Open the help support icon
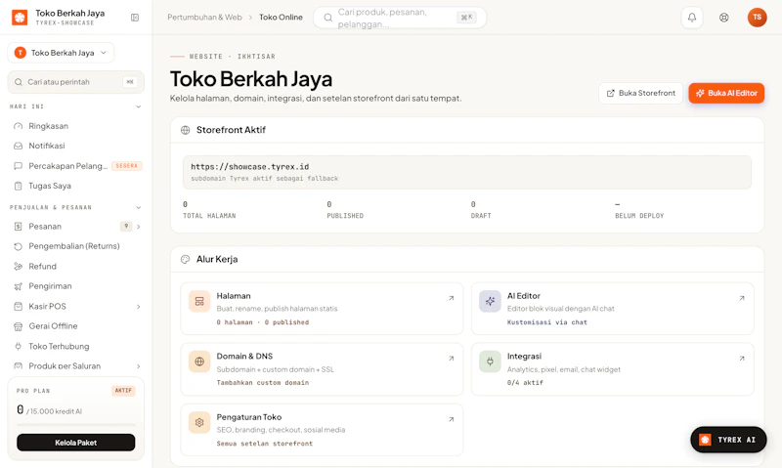The image size is (782, 468). click(x=723, y=18)
